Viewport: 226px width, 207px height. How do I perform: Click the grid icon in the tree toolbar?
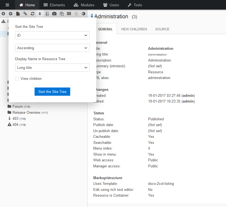[x=69, y=14]
